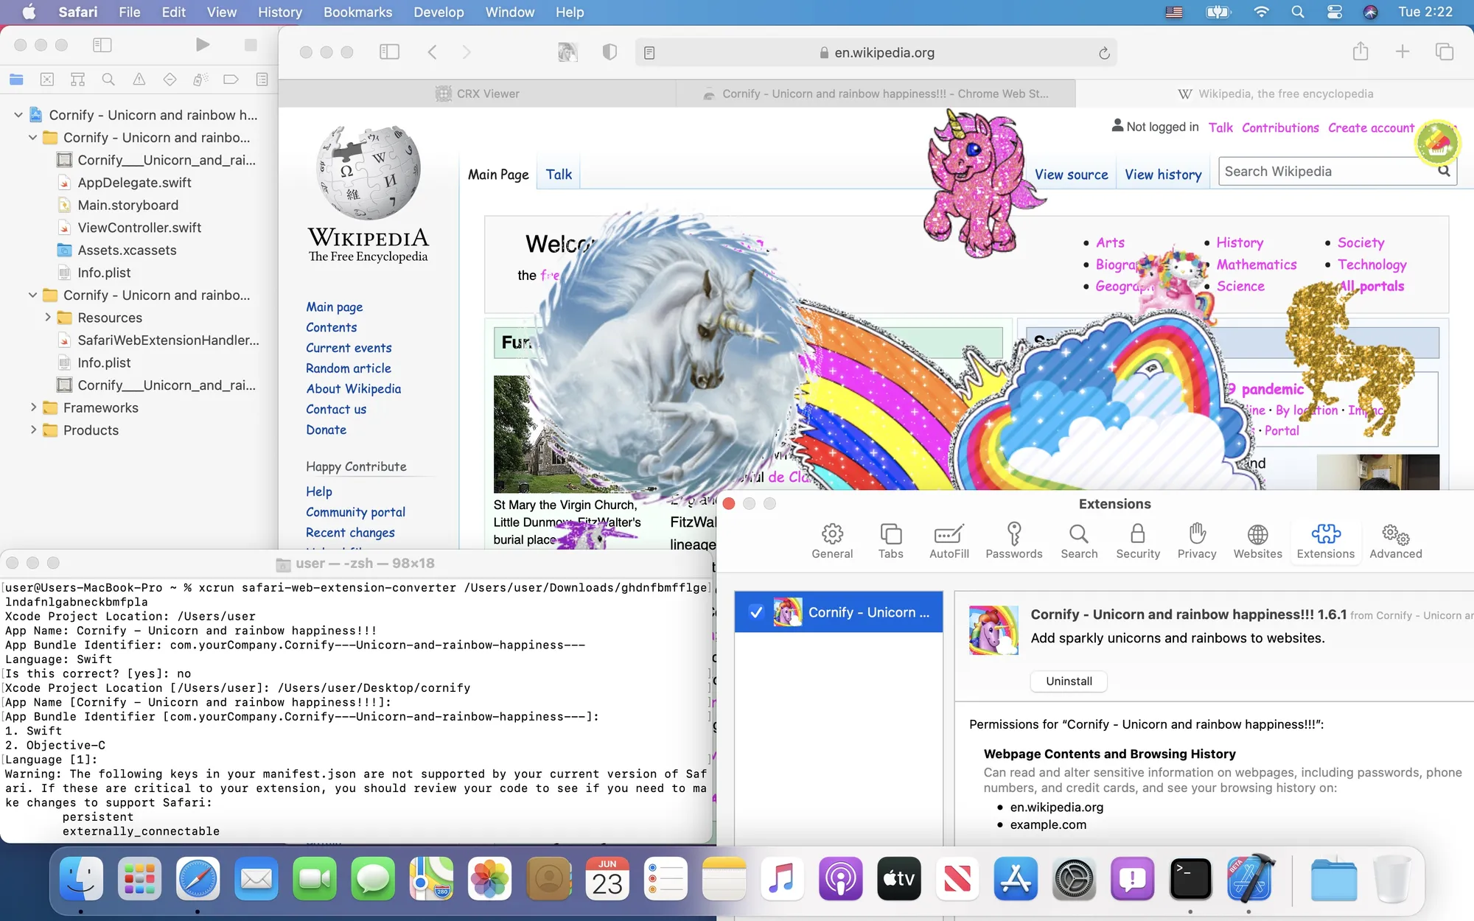Open Websites preferences pane
This screenshot has width=1474, height=921.
(x=1257, y=542)
